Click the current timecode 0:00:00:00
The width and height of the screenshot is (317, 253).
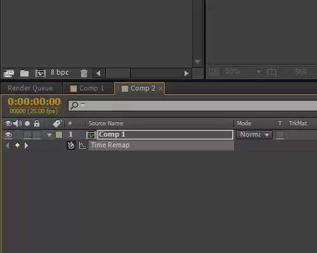coord(34,102)
